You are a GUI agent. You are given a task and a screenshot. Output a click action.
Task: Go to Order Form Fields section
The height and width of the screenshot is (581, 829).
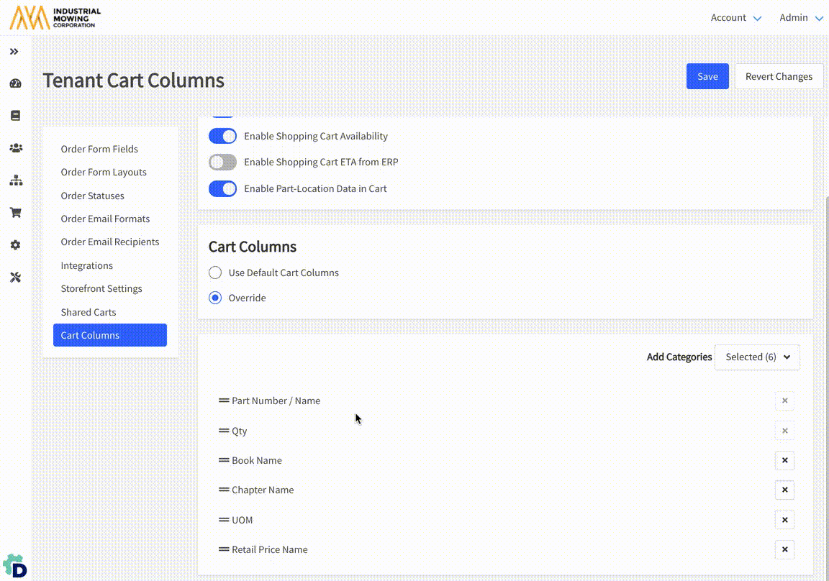tap(99, 149)
